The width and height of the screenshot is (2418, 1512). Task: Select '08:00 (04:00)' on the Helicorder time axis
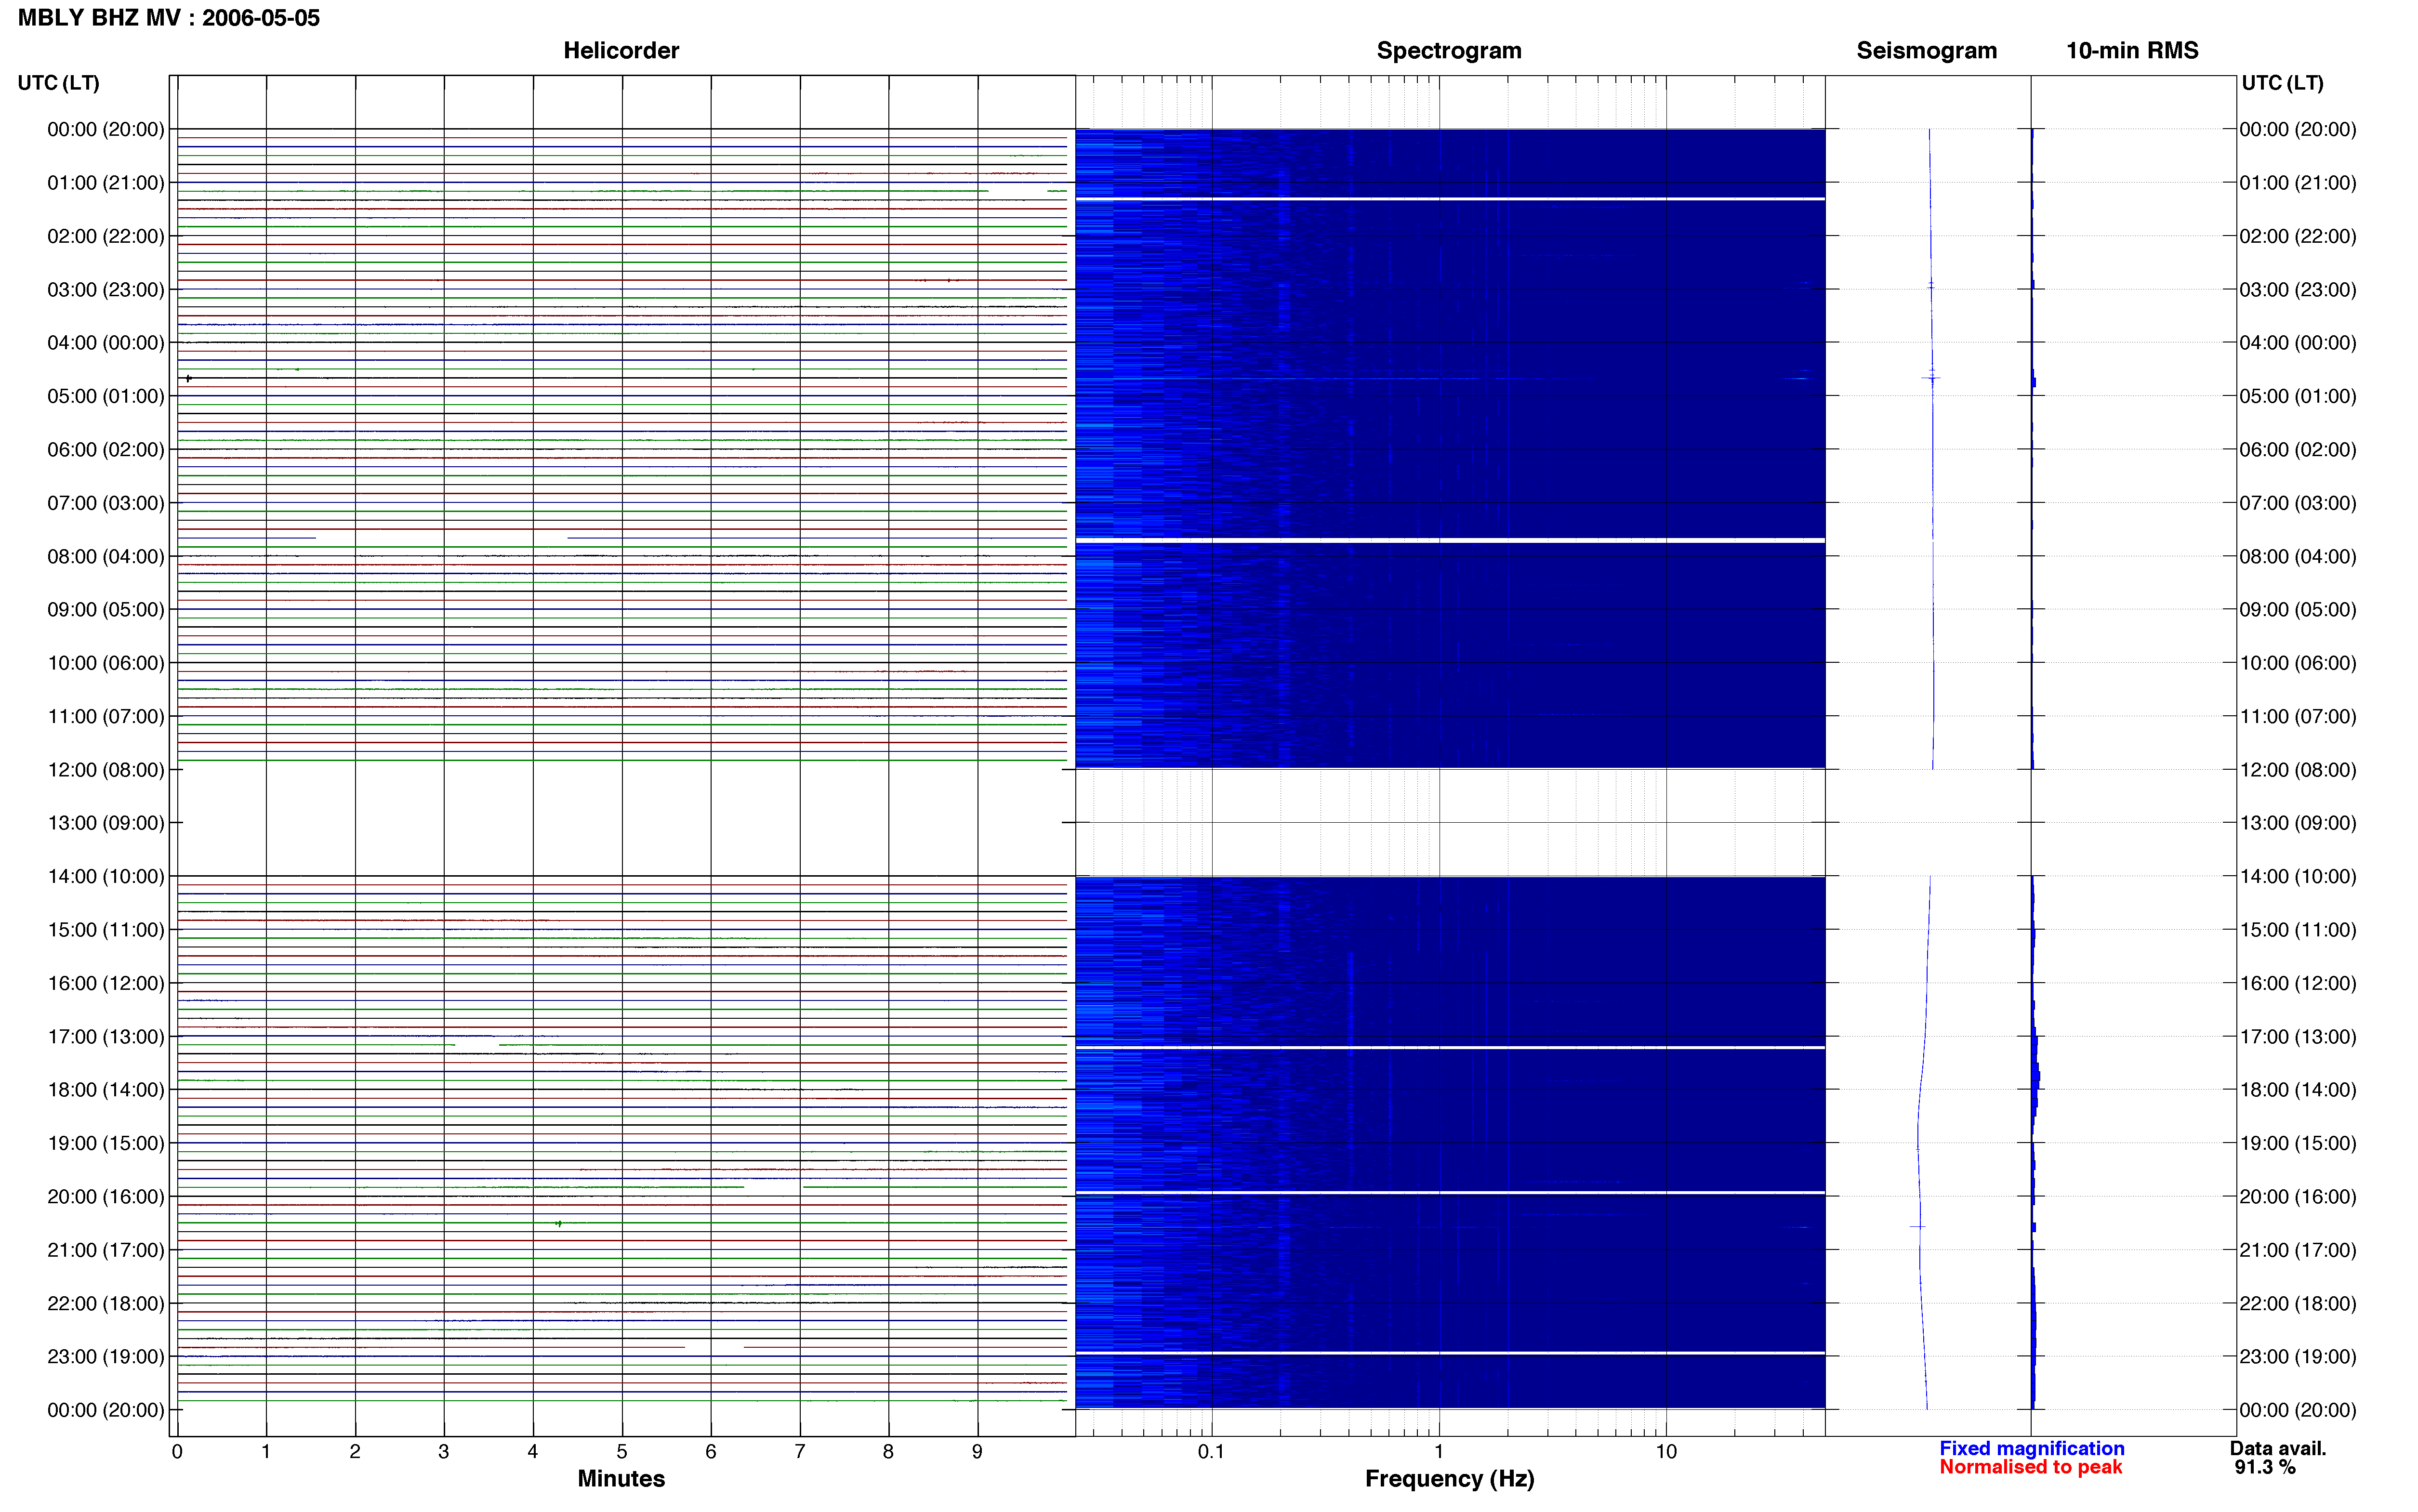click(x=105, y=556)
